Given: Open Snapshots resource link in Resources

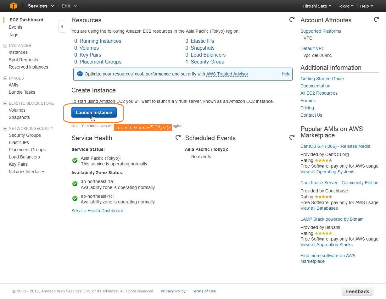Looking at the screenshot, I should coord(203,48).
